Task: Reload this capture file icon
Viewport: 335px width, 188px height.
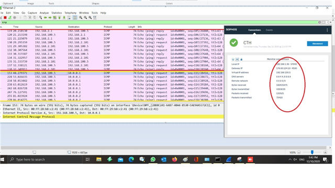Action: point(35,18)
